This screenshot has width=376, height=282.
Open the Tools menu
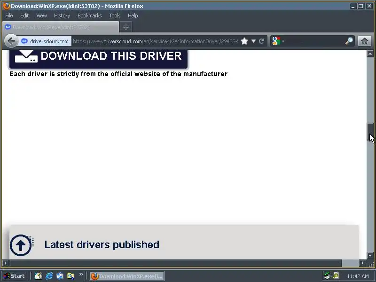(115, 16)
